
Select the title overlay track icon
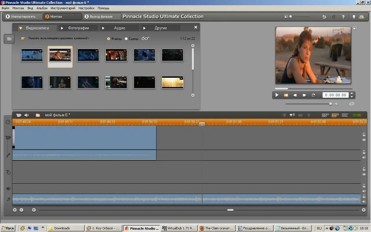click(8, 172)
